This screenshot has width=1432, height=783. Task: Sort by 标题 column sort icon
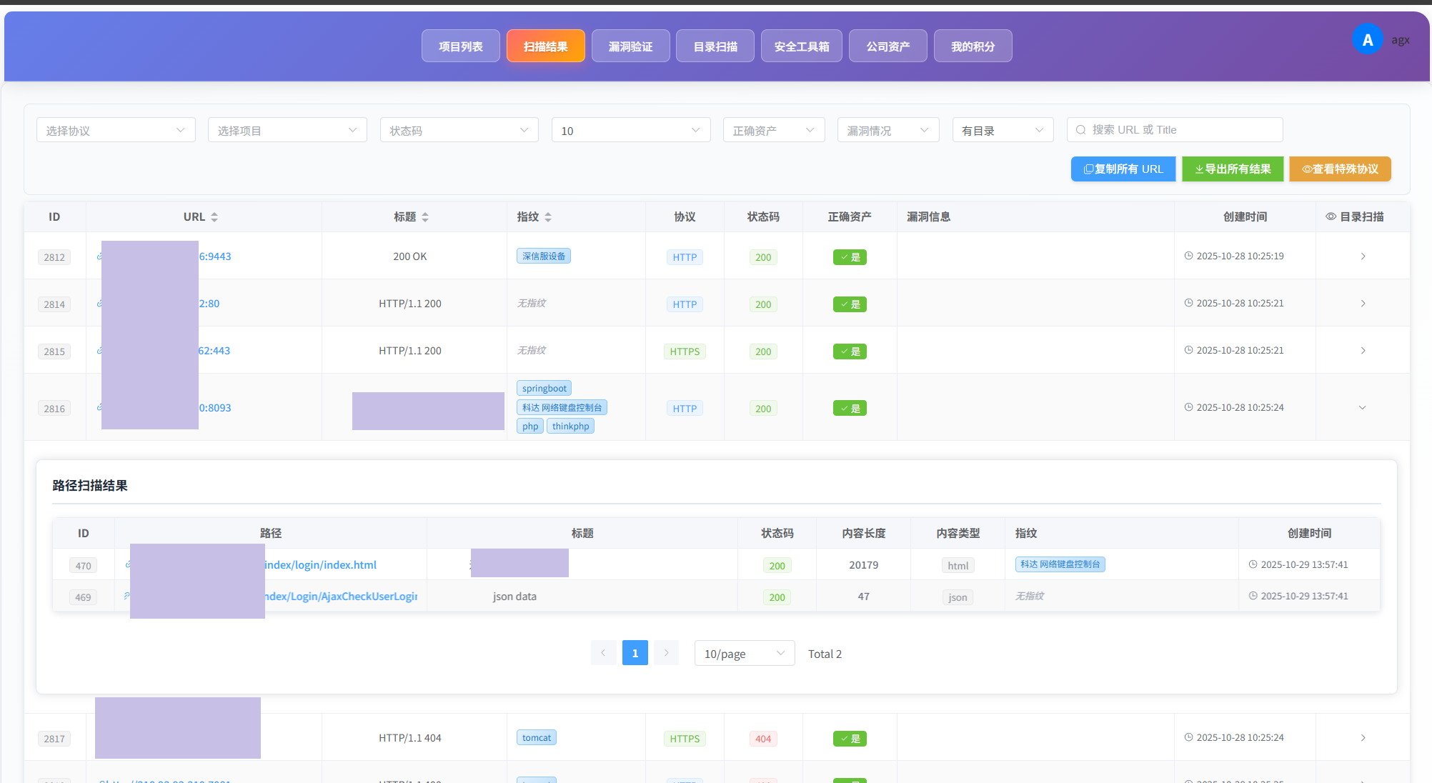425,217
